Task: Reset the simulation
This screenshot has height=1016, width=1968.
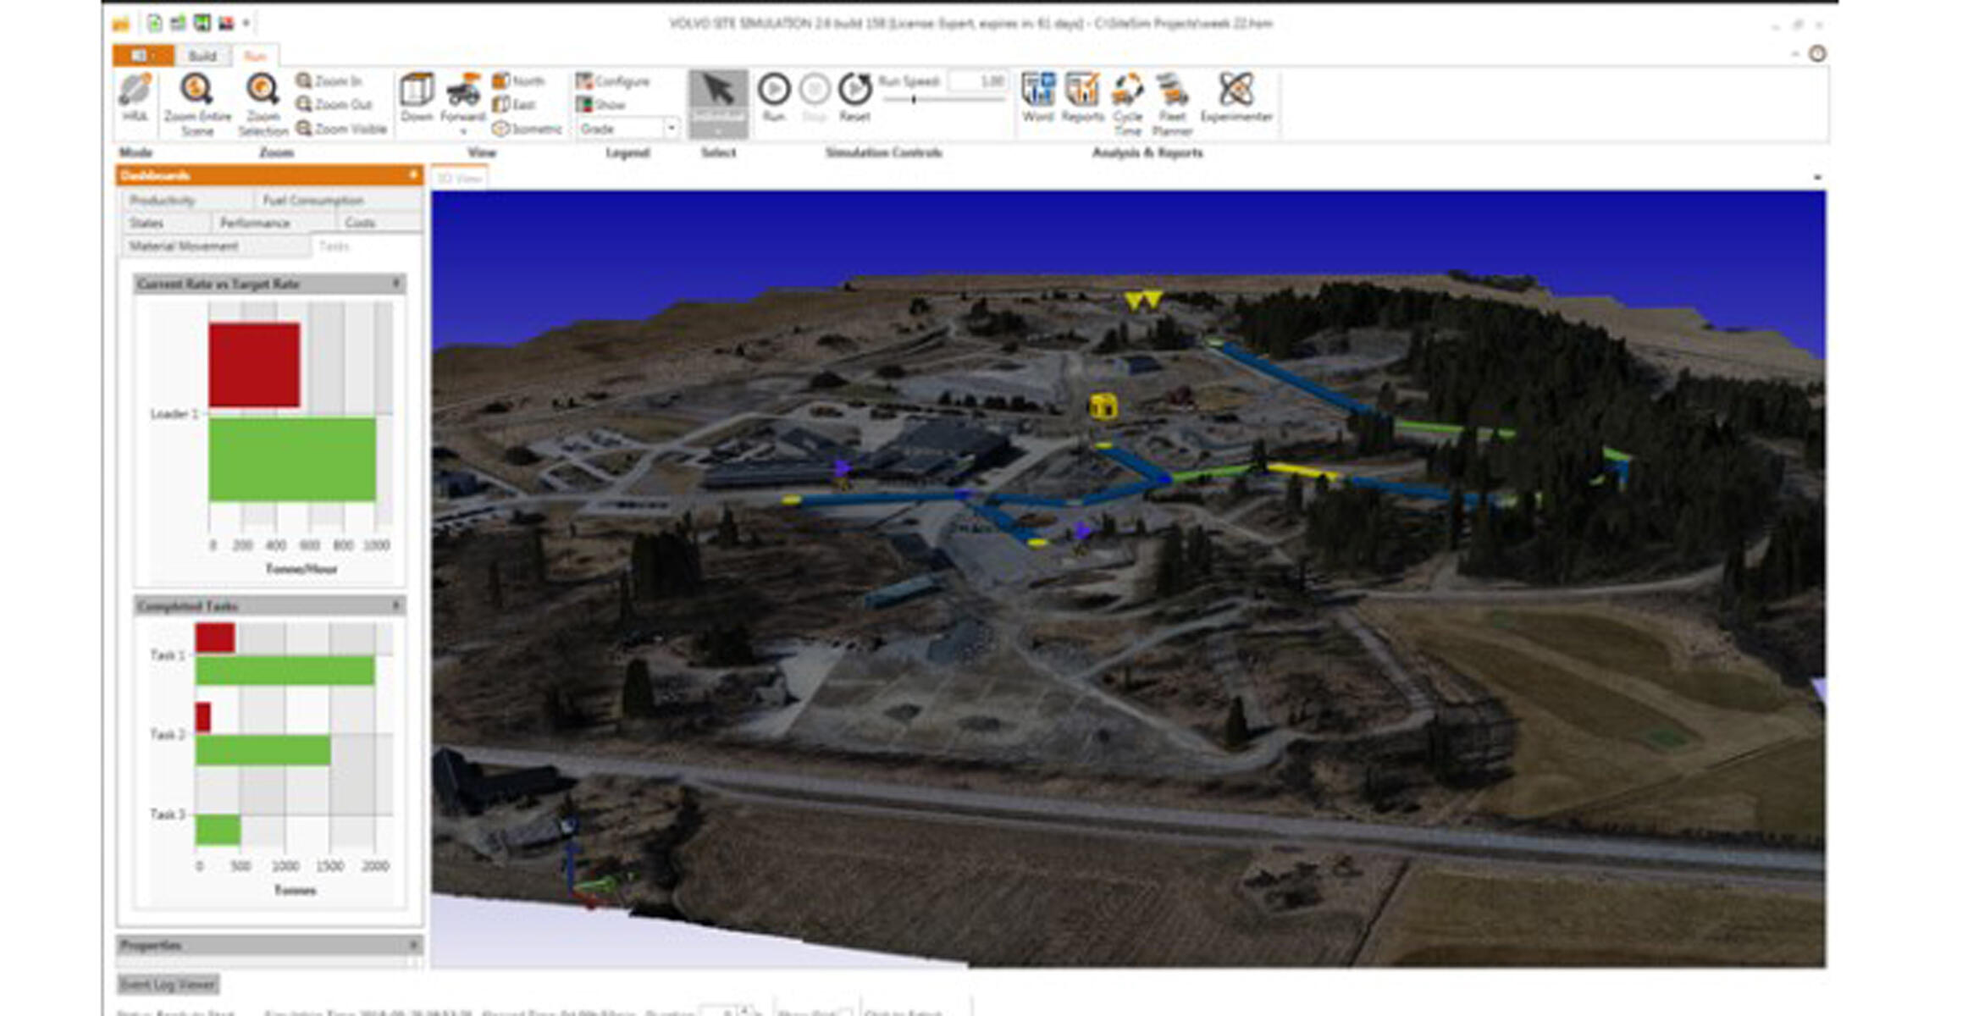Action: click(x=854, y=90)
